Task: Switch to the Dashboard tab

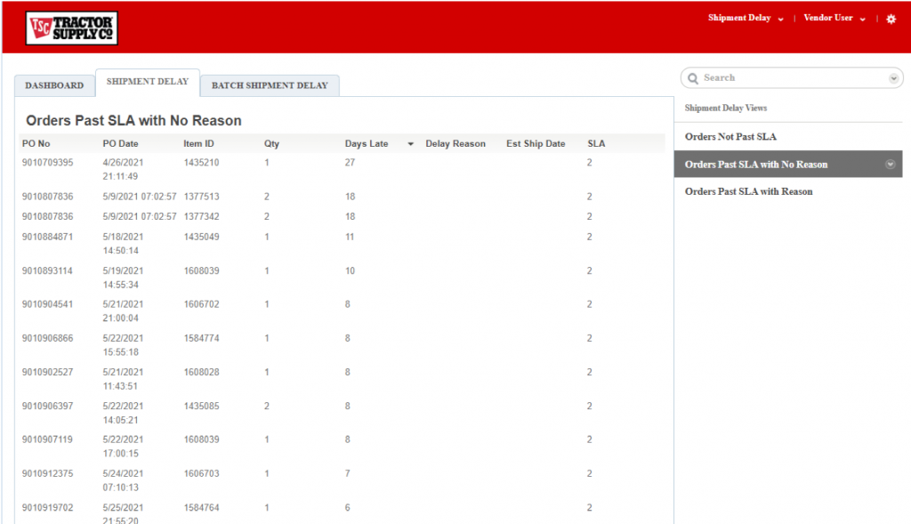Action: 54,85
